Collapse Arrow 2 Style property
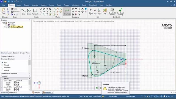This screenshot has height=99, width=176. coord(2,87)
